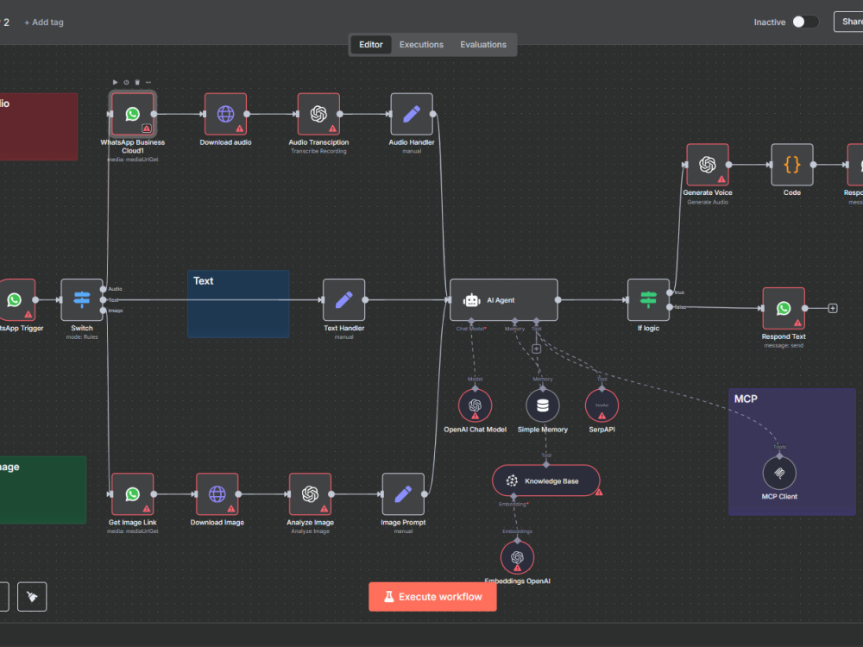Open the Switch node
Screen dimensions: 863x647
click(82, 300)
